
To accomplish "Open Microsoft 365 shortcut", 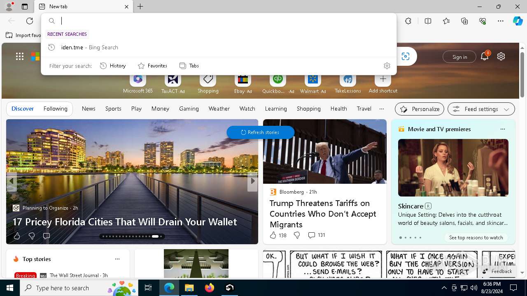I will (138, 83).
